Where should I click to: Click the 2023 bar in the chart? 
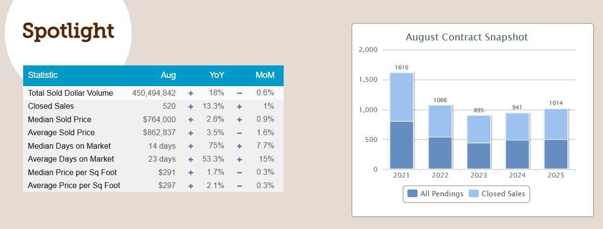[x=479, y=142]
